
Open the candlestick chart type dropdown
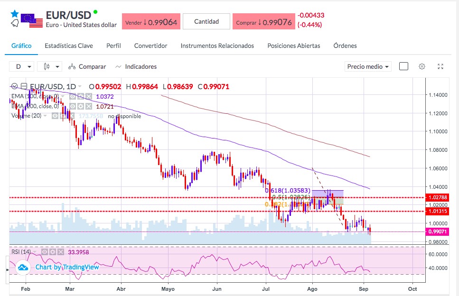click(49, 67)
